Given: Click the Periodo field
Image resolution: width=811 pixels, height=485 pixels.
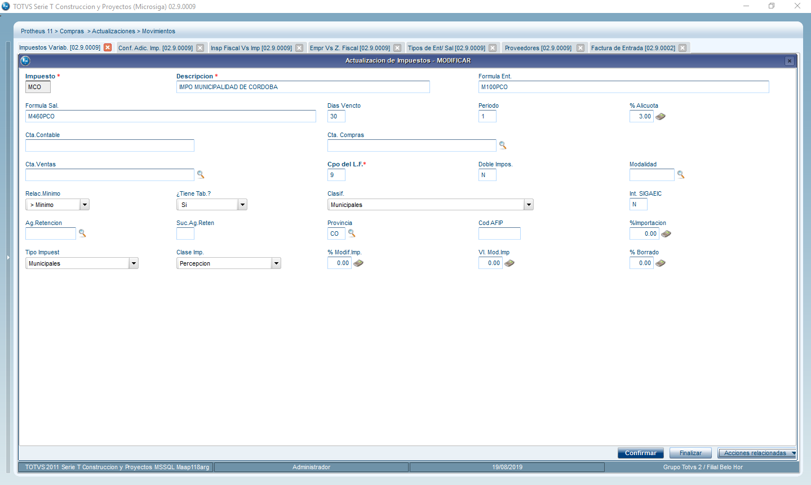Looking at the screenshot, I should 488,116.
